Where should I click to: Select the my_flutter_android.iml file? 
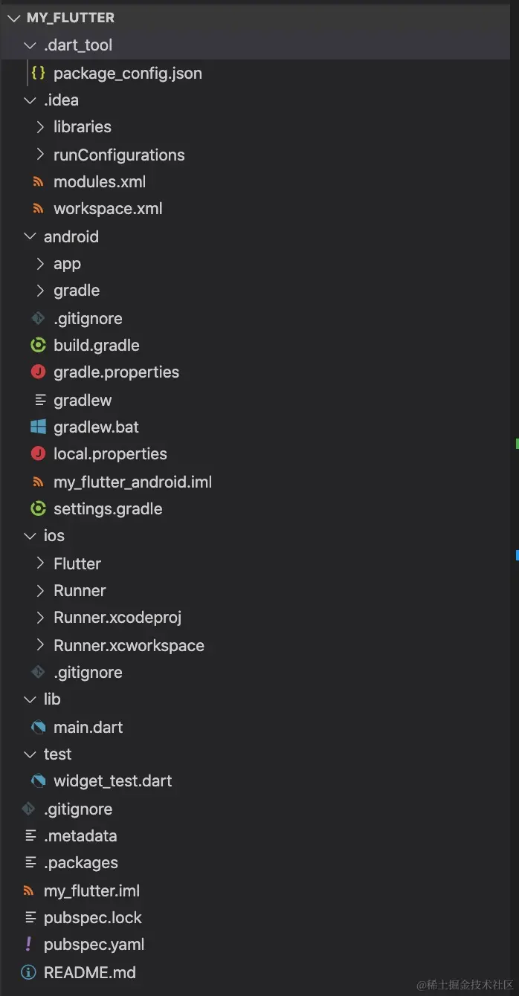click(132, 482)
